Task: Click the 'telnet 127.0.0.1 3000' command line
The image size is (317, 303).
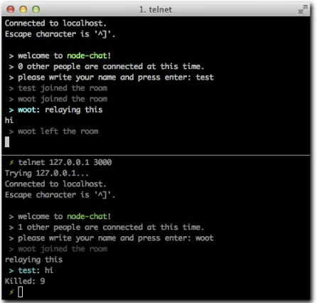Action: tap(65, 162)
